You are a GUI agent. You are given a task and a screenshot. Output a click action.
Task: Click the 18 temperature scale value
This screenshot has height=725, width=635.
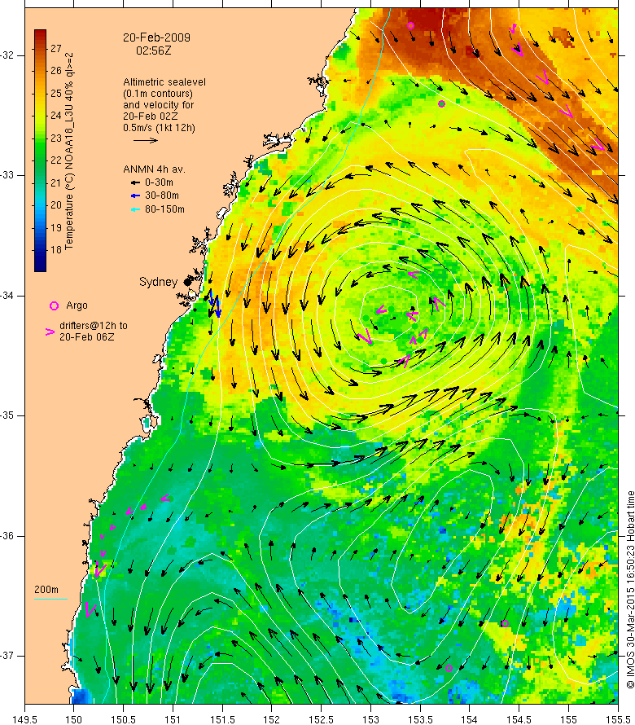click(x=56, y=250)
